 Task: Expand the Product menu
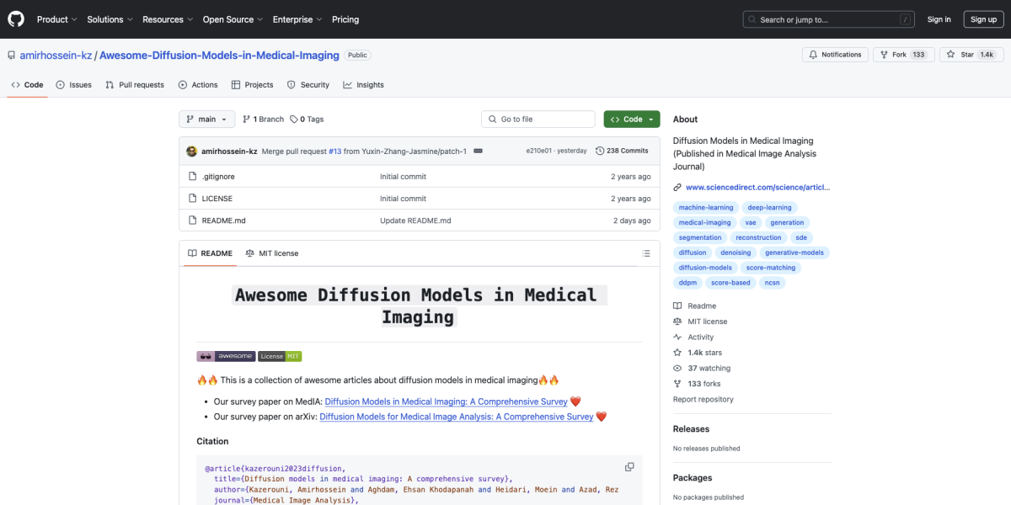click(57, 19)
